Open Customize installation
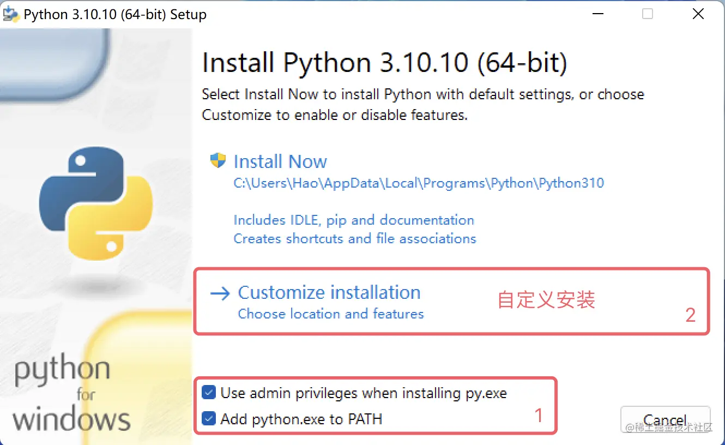 coord(329,292)
